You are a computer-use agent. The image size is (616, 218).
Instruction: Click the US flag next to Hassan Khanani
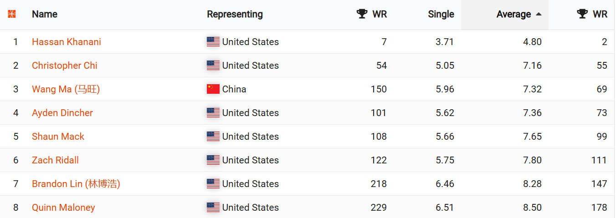tap(213, 42)
